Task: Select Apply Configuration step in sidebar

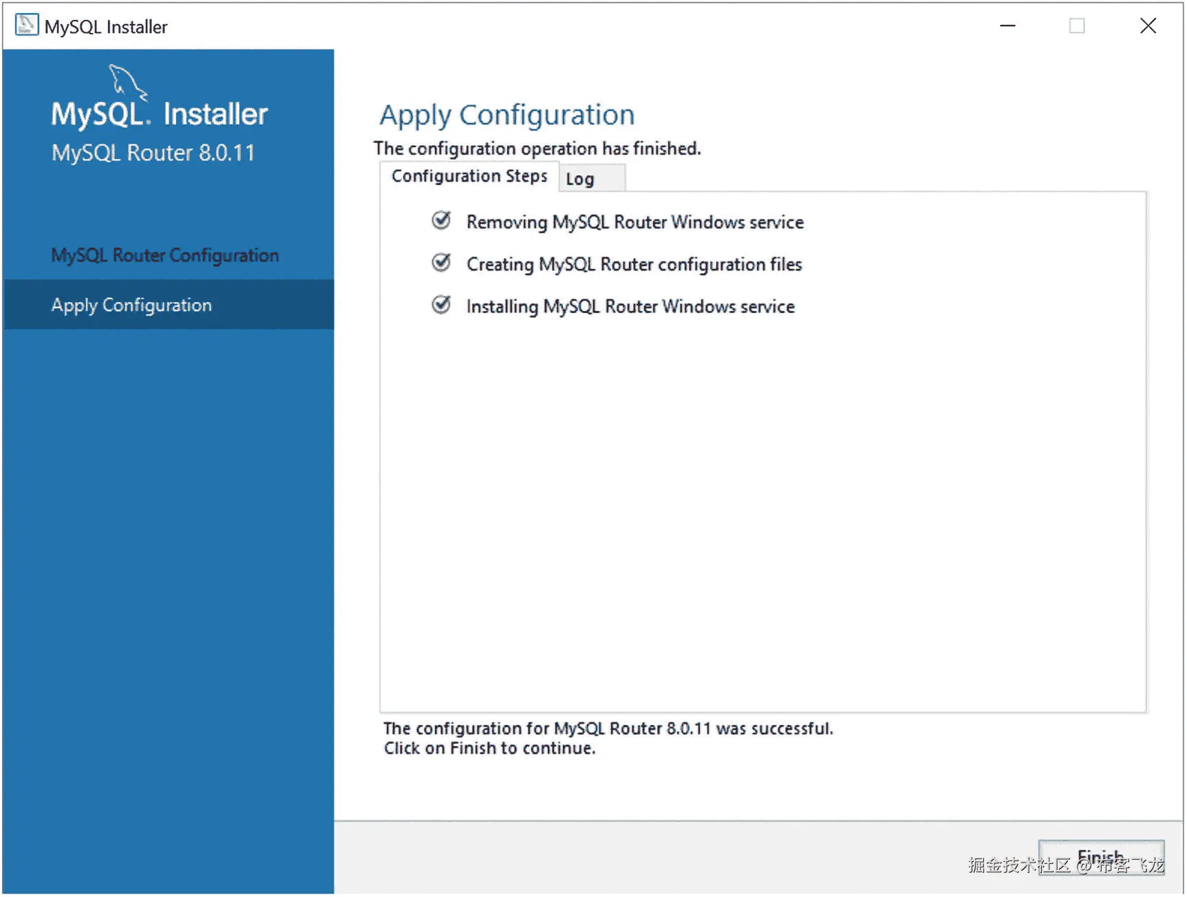Action: pos(169,305)
